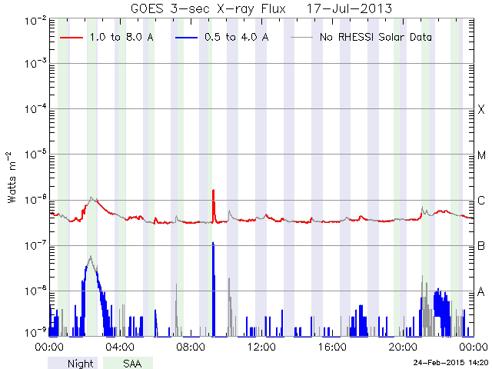Click the lavender Night legend swatch
The image size is (492, 369).
coord(74,363)
